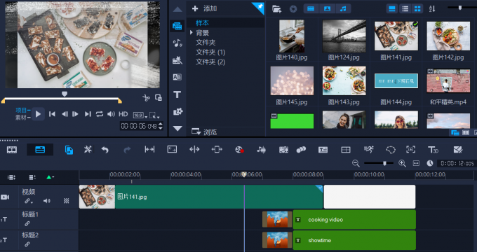The width and height of the screenshot is (477, 252).
Task: Open the Sound library panel icon
Action: (x=177, y=43)
